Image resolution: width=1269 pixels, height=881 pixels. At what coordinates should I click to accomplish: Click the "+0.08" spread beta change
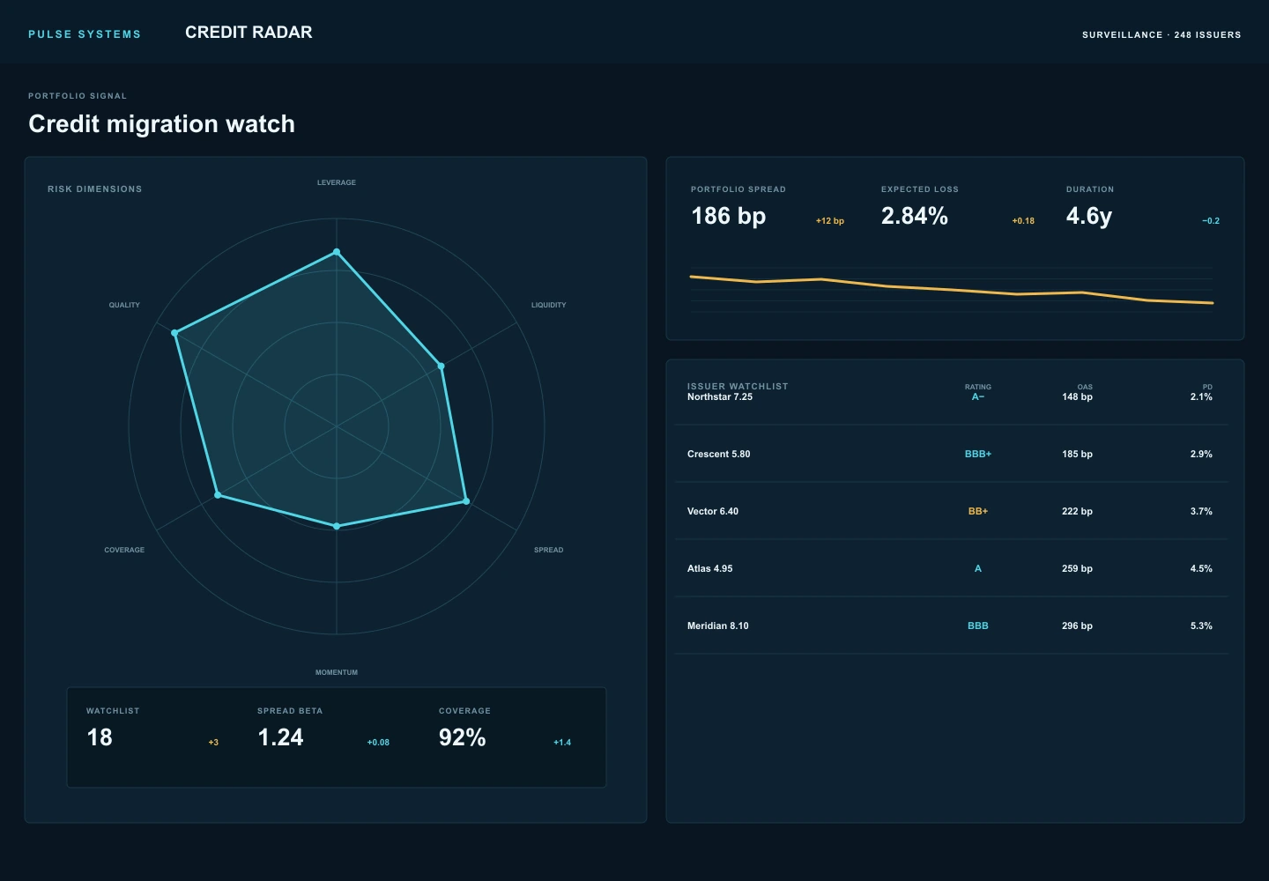tap(378, 743)
